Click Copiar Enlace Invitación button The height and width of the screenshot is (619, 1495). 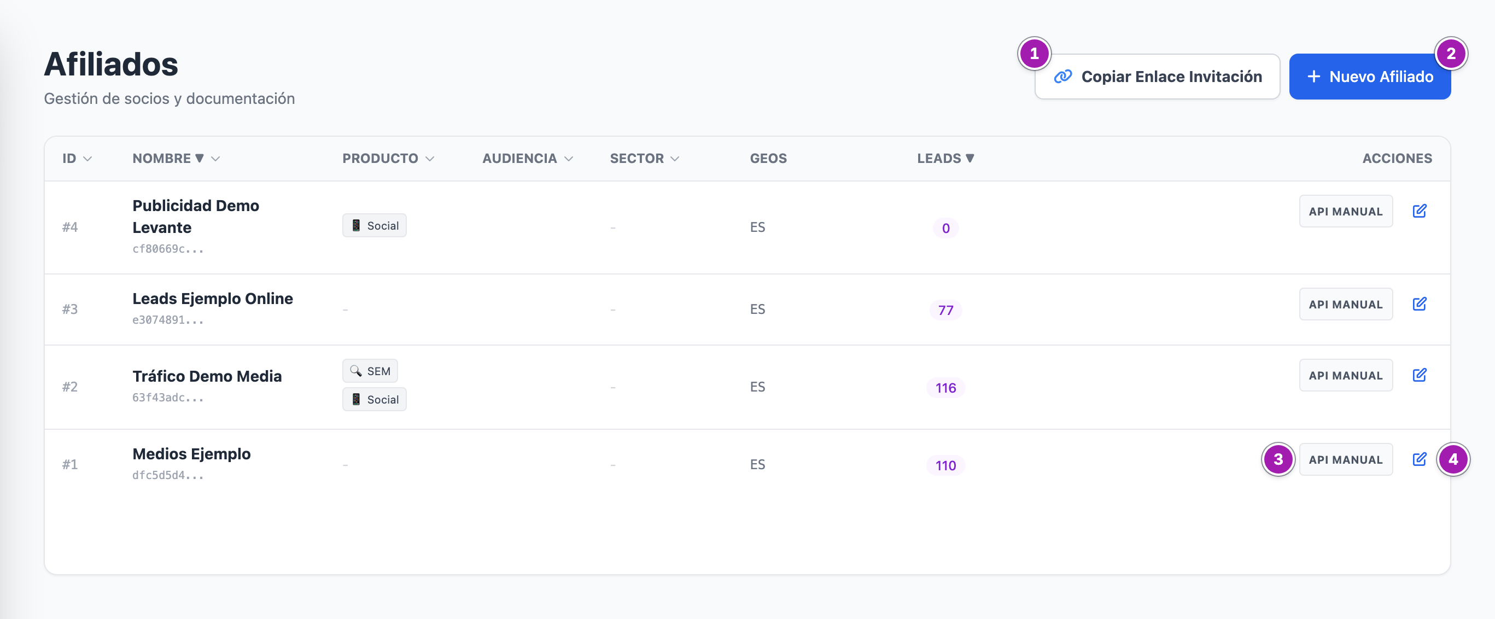tap(1157, 77)
